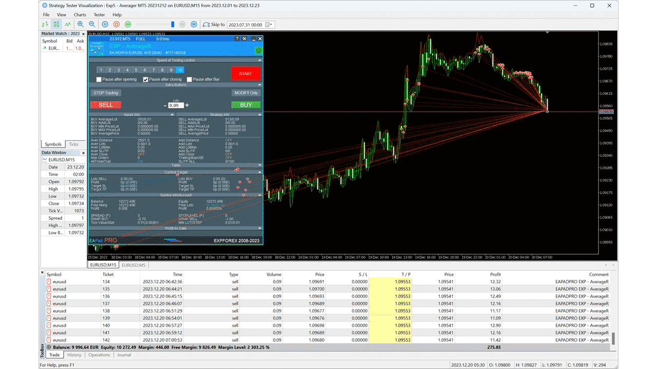Switch to the History tab

click(74, 355)
